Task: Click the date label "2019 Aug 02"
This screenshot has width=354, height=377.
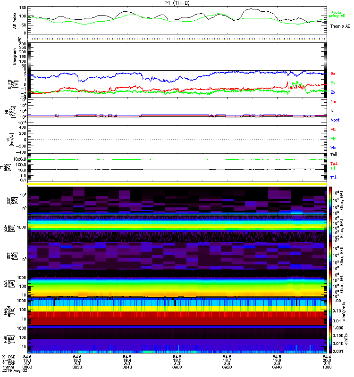Action: coord(15,370)
